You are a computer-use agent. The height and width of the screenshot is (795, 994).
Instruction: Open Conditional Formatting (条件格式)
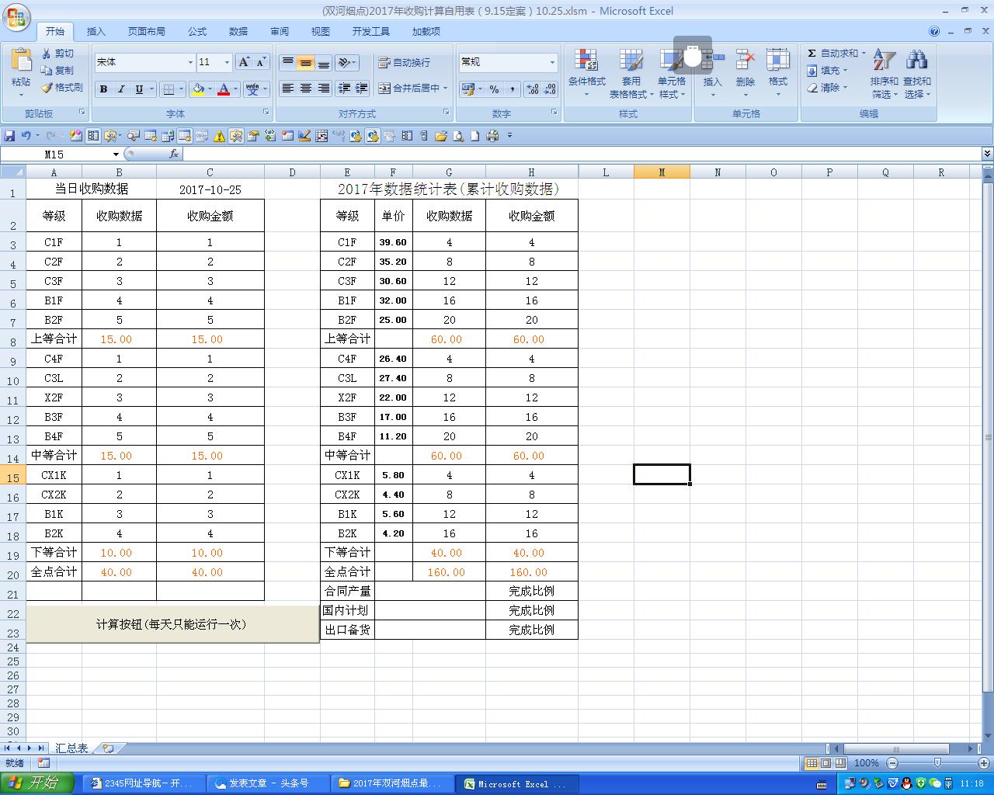[x=586, y=72]
